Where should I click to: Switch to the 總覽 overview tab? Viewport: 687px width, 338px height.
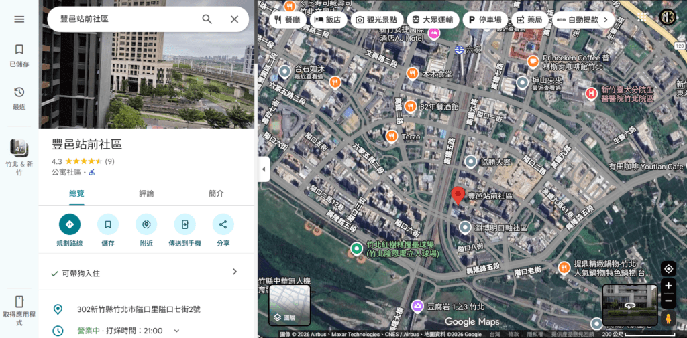(76, 193)
